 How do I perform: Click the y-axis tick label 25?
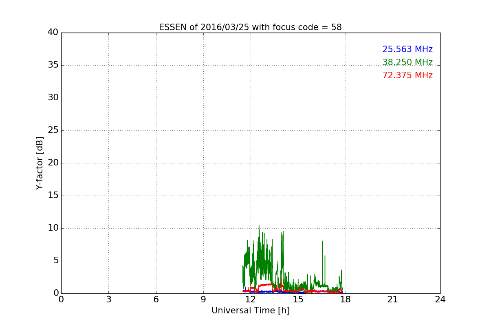tap(53, 130)
